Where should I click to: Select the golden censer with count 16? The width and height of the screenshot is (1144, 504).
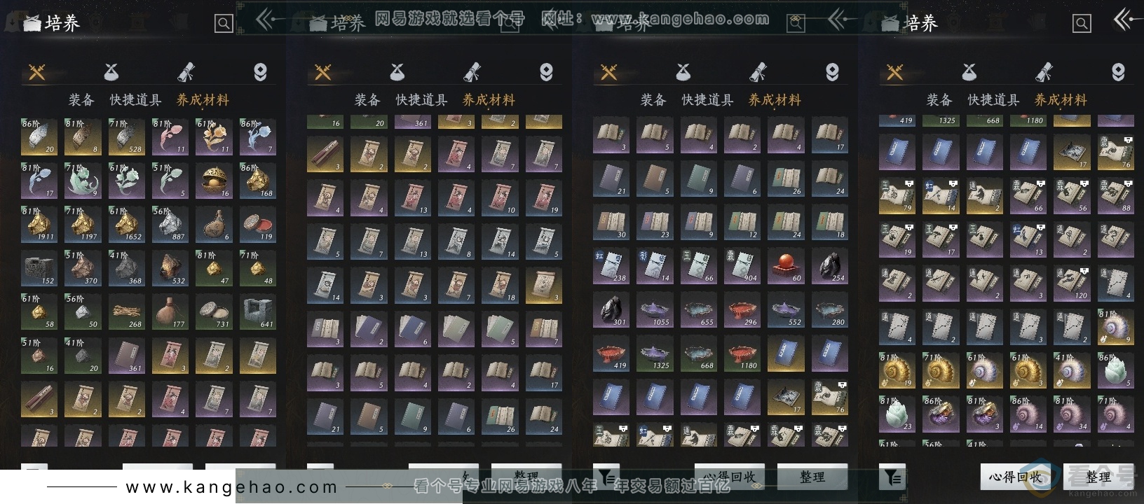click(214, 181)
